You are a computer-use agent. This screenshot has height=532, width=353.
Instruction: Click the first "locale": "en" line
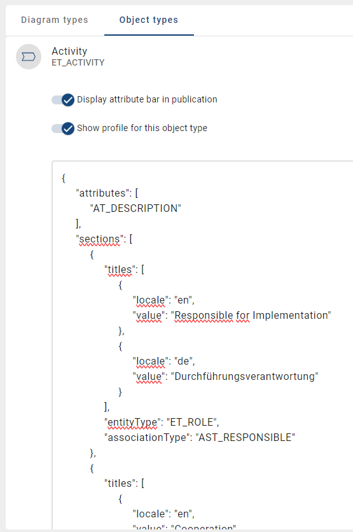[x=164, y=300]
